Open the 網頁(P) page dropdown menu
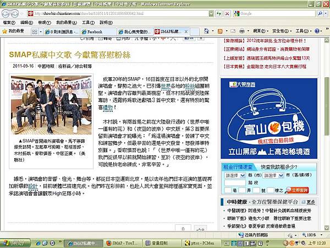 (261, 31)
